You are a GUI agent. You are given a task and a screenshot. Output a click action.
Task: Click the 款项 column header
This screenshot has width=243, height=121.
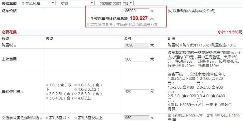[5, 39]
